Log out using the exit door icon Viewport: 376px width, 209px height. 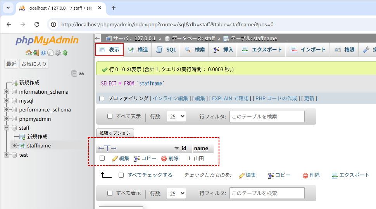36,53
